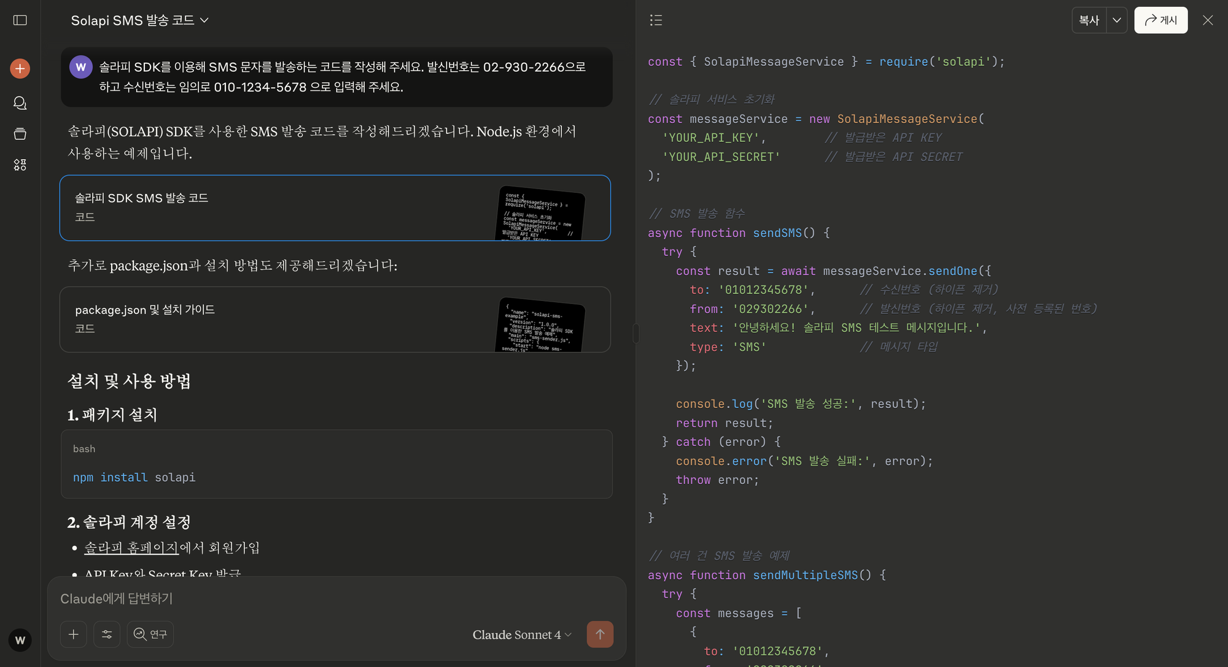Click the send message arrow button

(600, 634)
